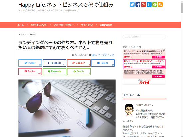Open the Google+ icon in header

[143, 5]
